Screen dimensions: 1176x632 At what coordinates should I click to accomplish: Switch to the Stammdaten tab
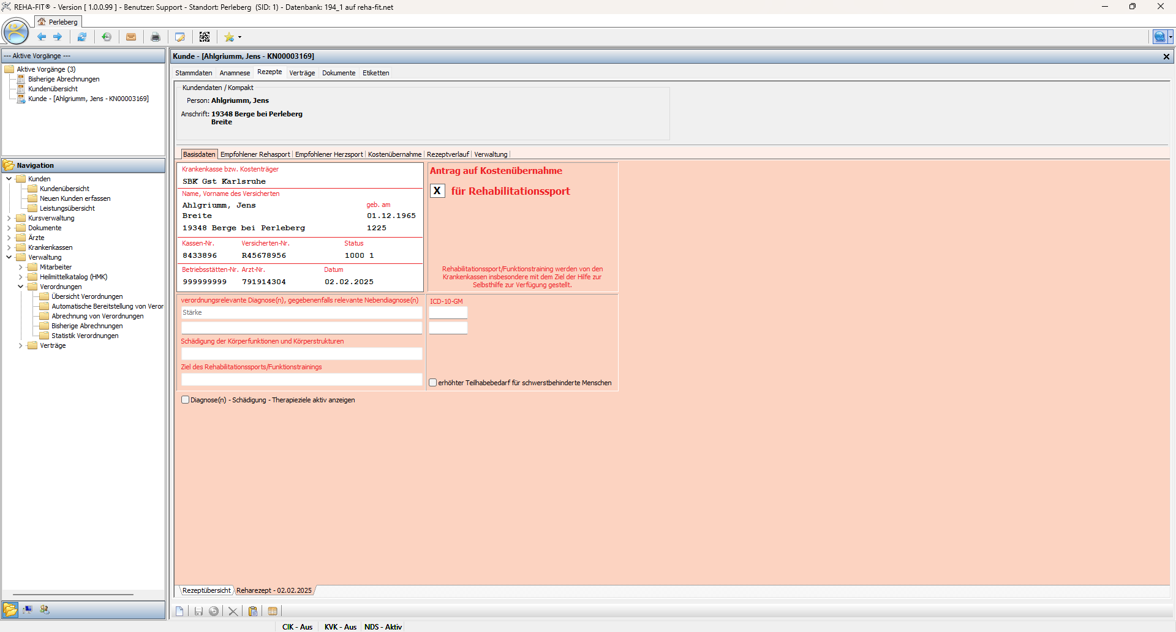194,73
